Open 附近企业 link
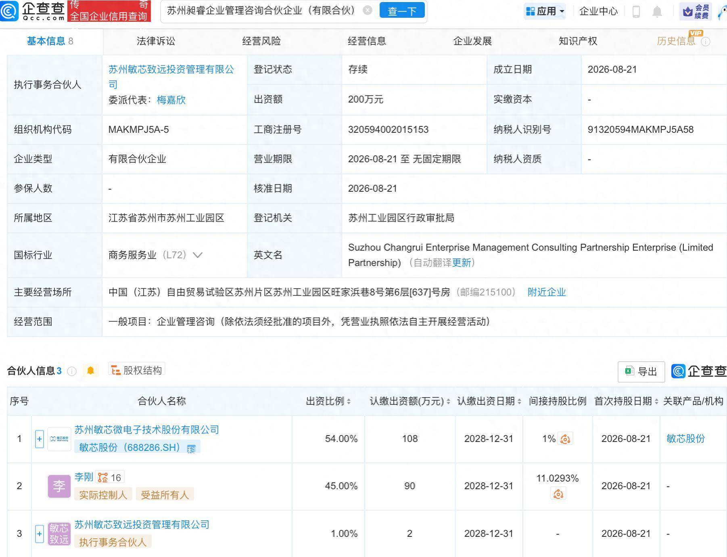 pyautogui.click(x=547, y=292)
